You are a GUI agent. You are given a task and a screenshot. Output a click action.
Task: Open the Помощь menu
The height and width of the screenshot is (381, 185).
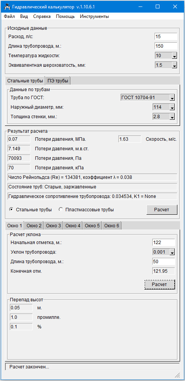click(x=65, y=16)
